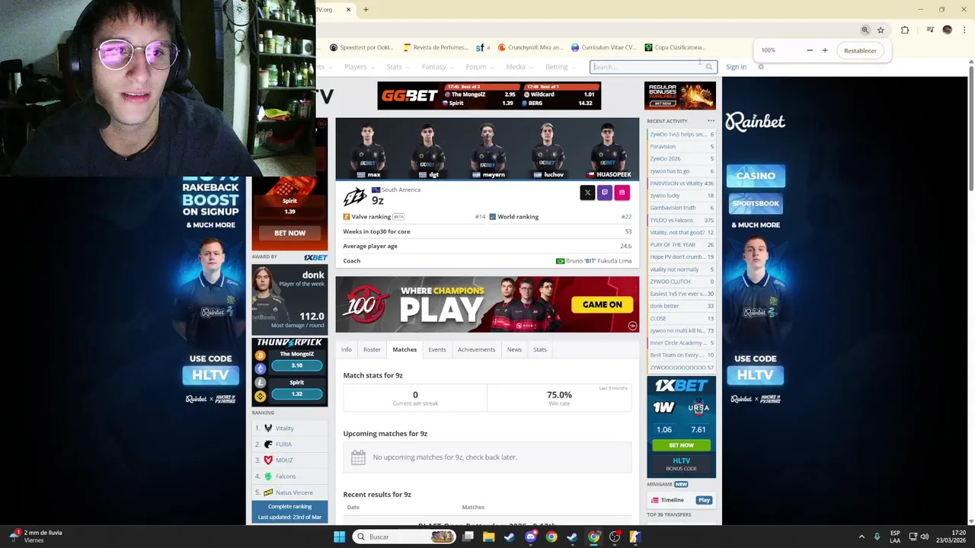Click the Chrome zoom magnifier icon
Viewport: 975px width, 548px height.
[x=865, y=30]
